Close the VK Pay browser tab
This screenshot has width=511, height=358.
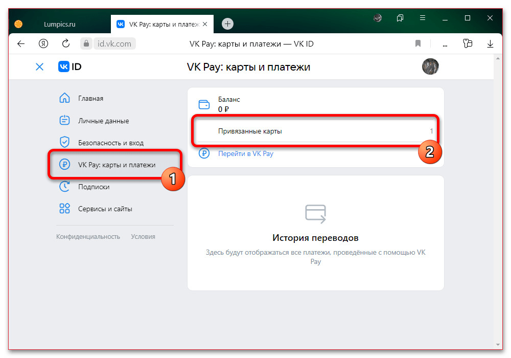tap(205, 24)
